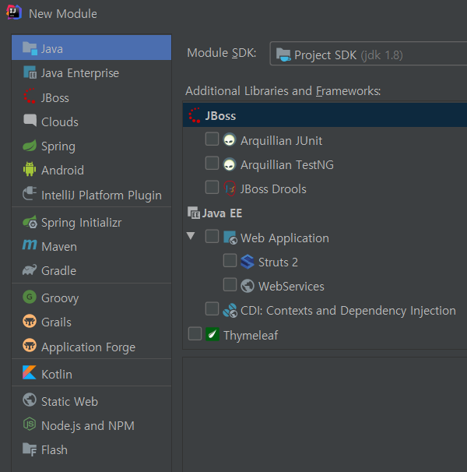Screen dimensions: 467x472
Task: Click the 'Groovy' list label
Action: [60, 298]
